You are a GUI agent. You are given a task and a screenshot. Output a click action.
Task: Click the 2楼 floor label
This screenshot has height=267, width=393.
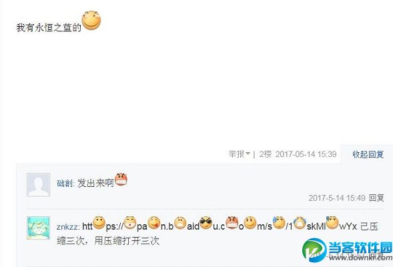[x=266, y=154]
